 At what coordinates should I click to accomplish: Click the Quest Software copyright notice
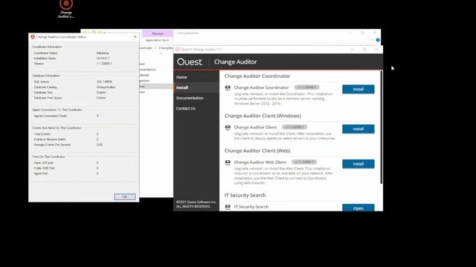tap(196, 204)
